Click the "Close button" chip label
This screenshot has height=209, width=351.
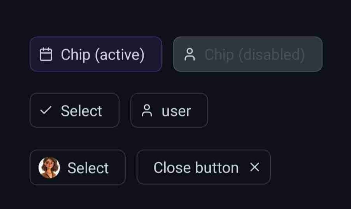pyautogui.click(x=196, y=168)
